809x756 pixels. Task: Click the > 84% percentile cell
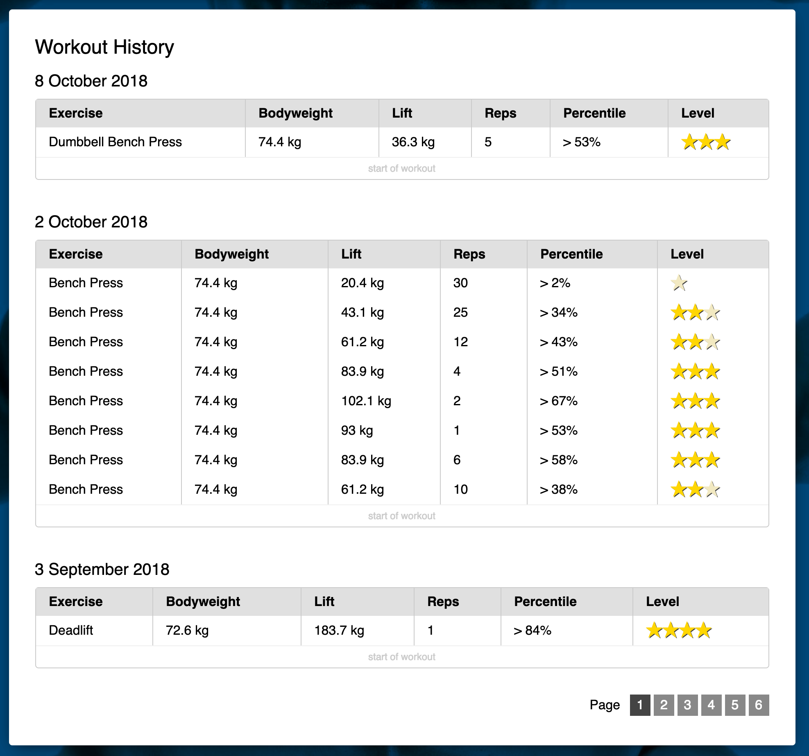coord(533,630)
